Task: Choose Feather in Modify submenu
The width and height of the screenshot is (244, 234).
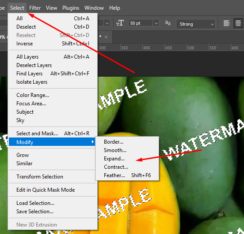Action: click(x=127, y=175)
